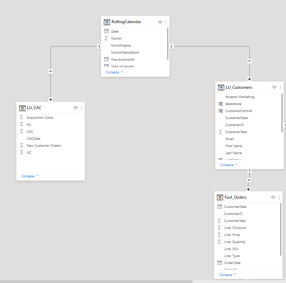Click calendar icon beside OrderDate

220,263
